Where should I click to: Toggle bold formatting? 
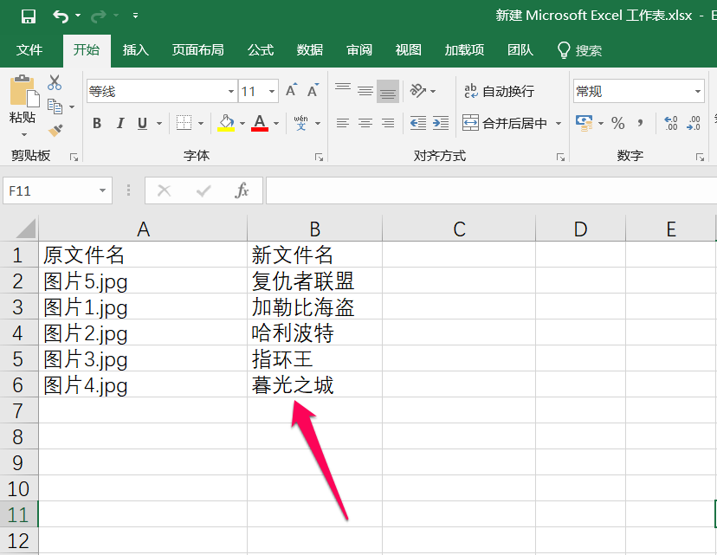click(x=97, y=123)
